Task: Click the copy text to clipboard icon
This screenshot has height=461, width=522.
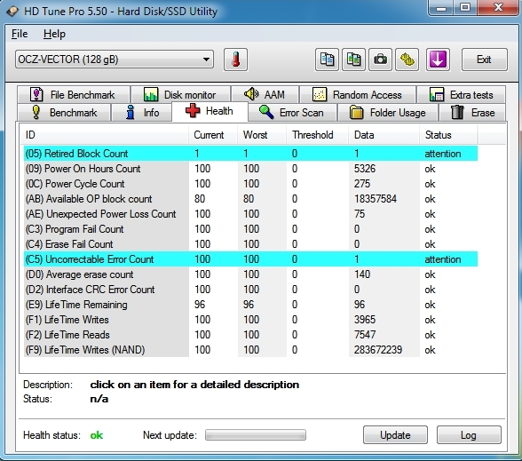Action: pos(327,60)
